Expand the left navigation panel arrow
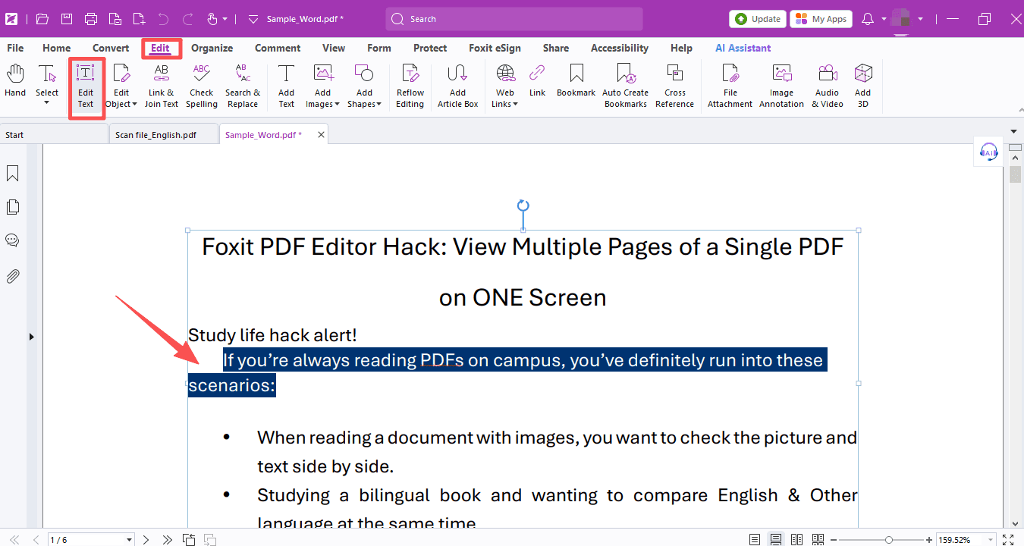Screen dimensions: 1024x546 pyautogui.click(x=31, y=336)
